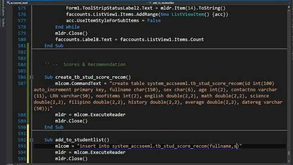This screenshot has width=293, height=165.
Task: Click 'End Sub' on line 581
Action: tap(54, 46)
